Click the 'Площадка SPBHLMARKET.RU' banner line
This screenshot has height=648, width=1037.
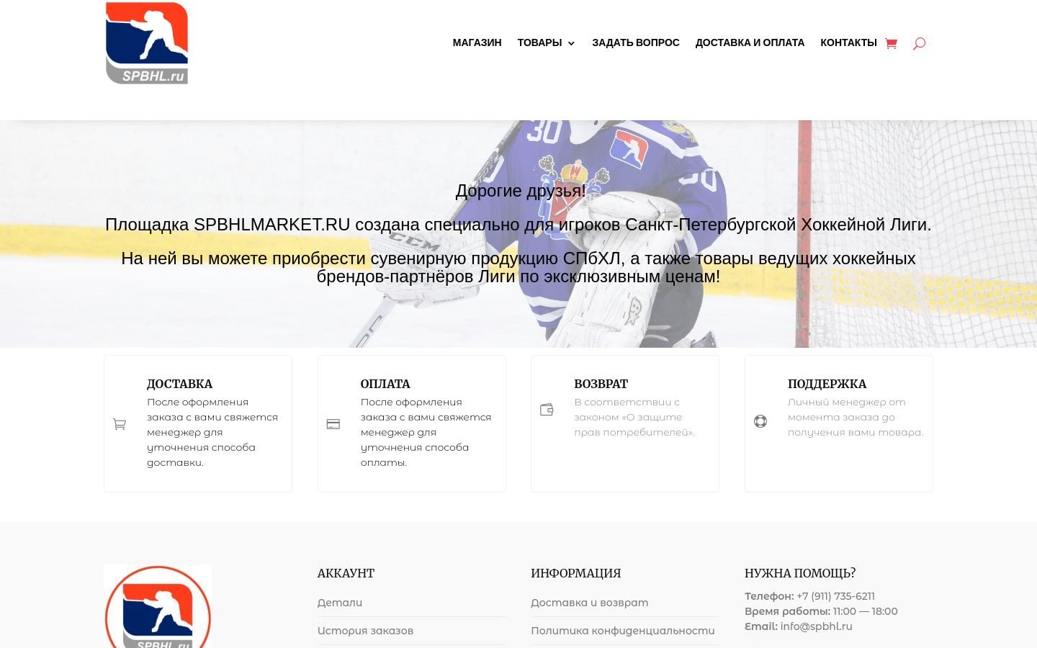pyautogui.click(x=518, y=225)
